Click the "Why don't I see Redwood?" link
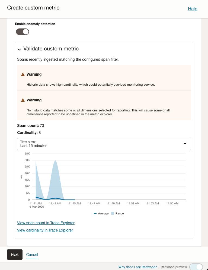This screenshot has height=270, width=208. [137, 267]
